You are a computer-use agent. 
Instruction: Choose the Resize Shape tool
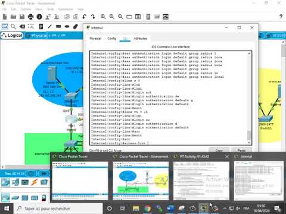click(30, 26)
